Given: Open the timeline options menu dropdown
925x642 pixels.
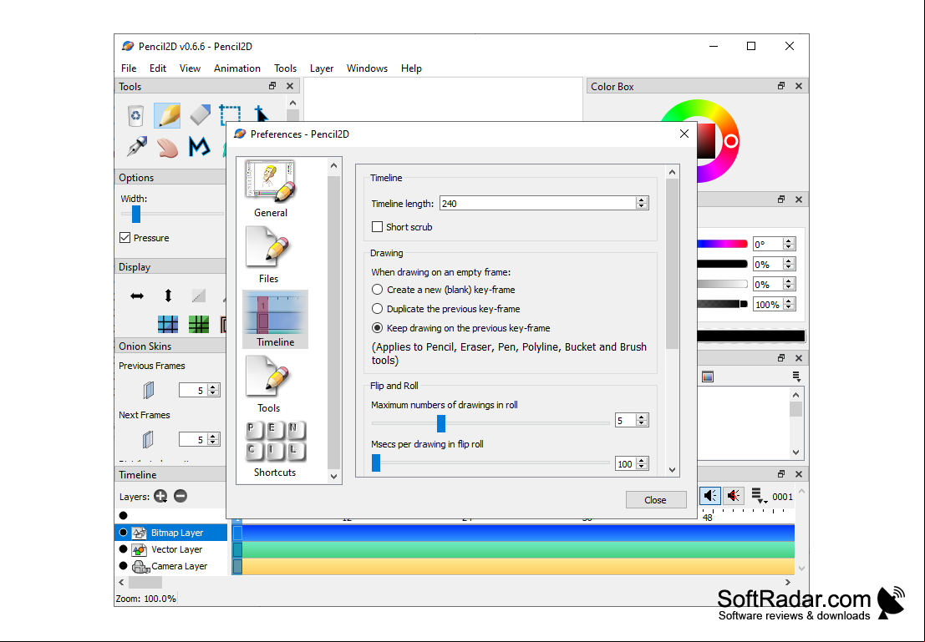Looking at the screenshot, I should coord(758,496).
